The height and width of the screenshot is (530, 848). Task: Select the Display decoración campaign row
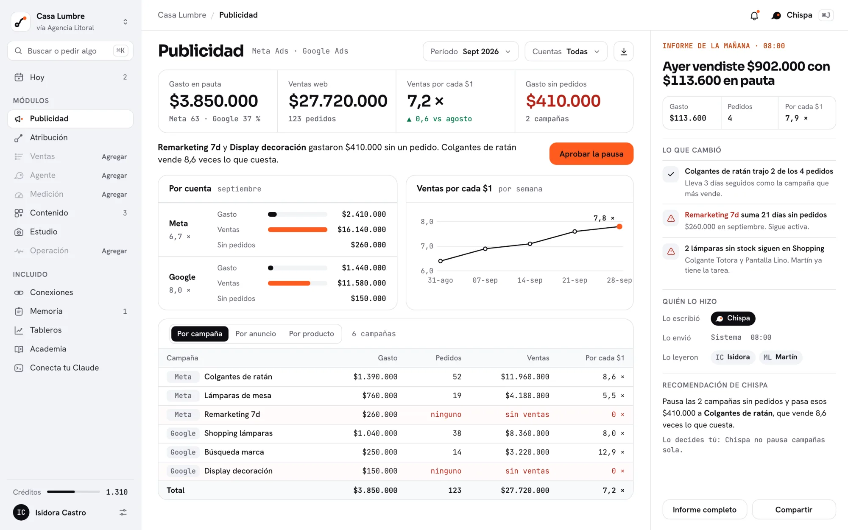(396, 471)
